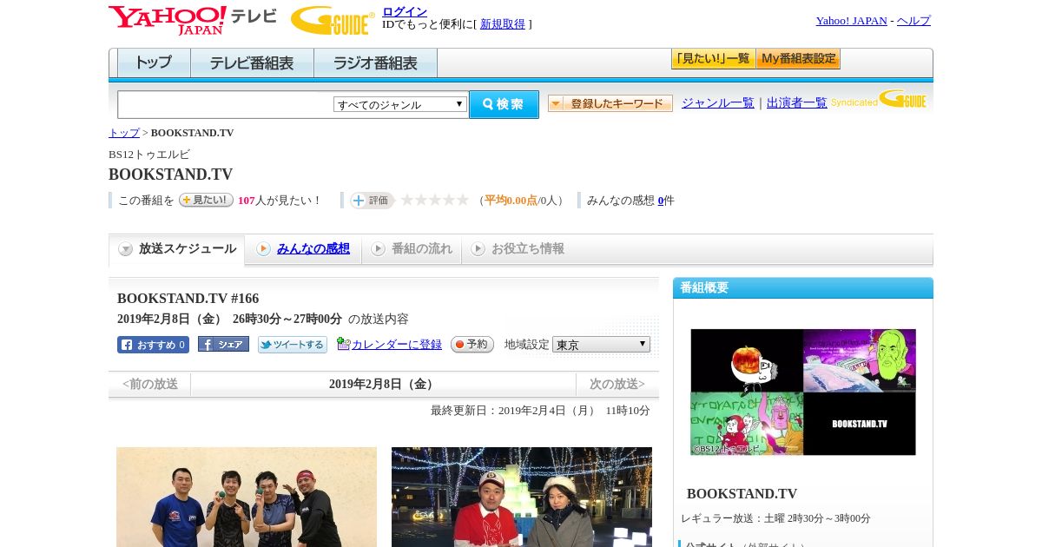
Task: Click the 検索 search button
Action: (504, 104)
